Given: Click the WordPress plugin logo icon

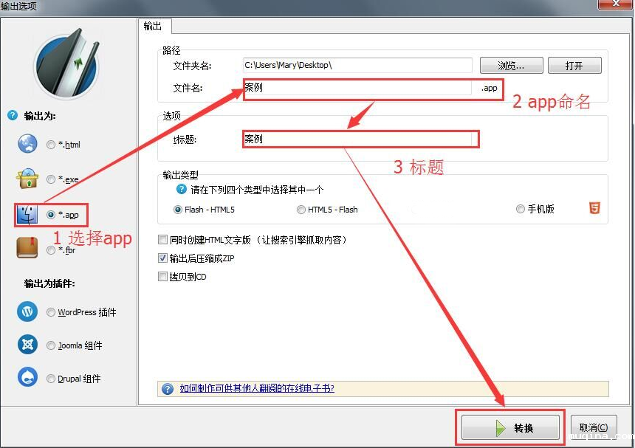Looking at the screenshot, I should (x=27, y=311).
